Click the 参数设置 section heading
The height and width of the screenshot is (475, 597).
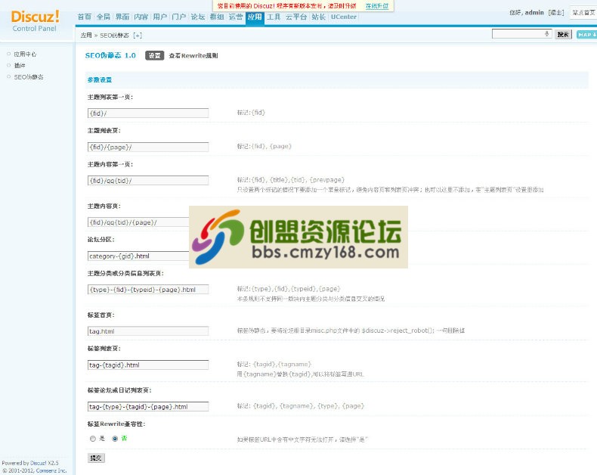(99, 80)
